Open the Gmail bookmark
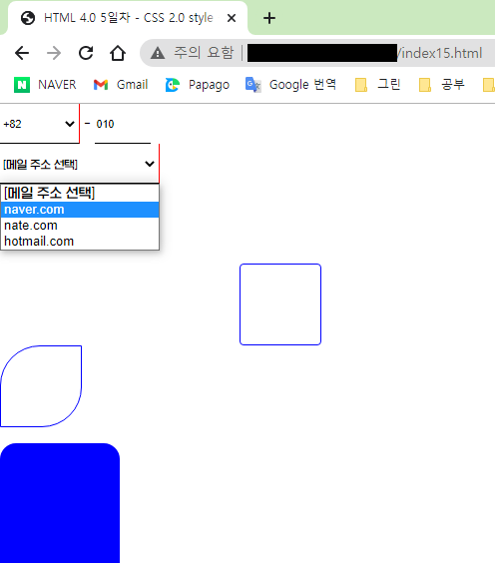Image resolution: width=495 pixels, height=568 pixels. point(121,85)
